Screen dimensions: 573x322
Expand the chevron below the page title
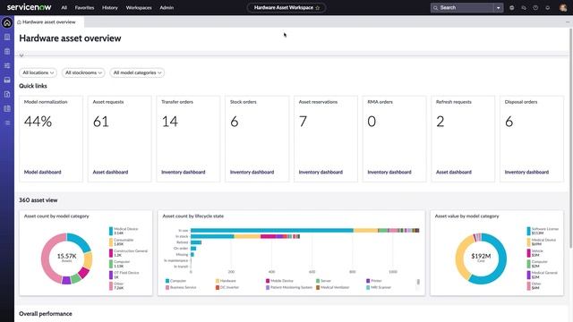click(21, 55)
